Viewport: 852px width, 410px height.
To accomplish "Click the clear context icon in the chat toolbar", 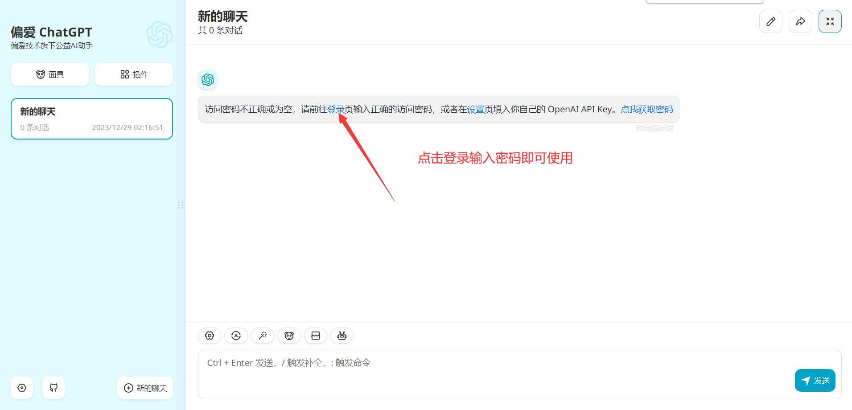I will pos(316,336).
